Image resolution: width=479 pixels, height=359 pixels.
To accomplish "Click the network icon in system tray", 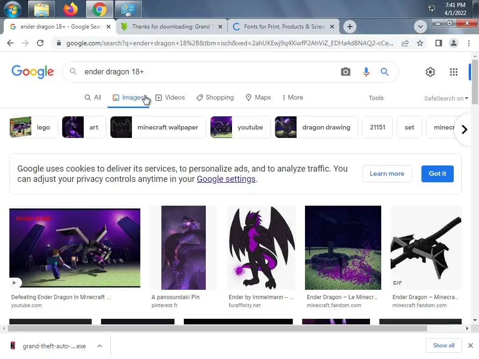I will pos(432,8).
